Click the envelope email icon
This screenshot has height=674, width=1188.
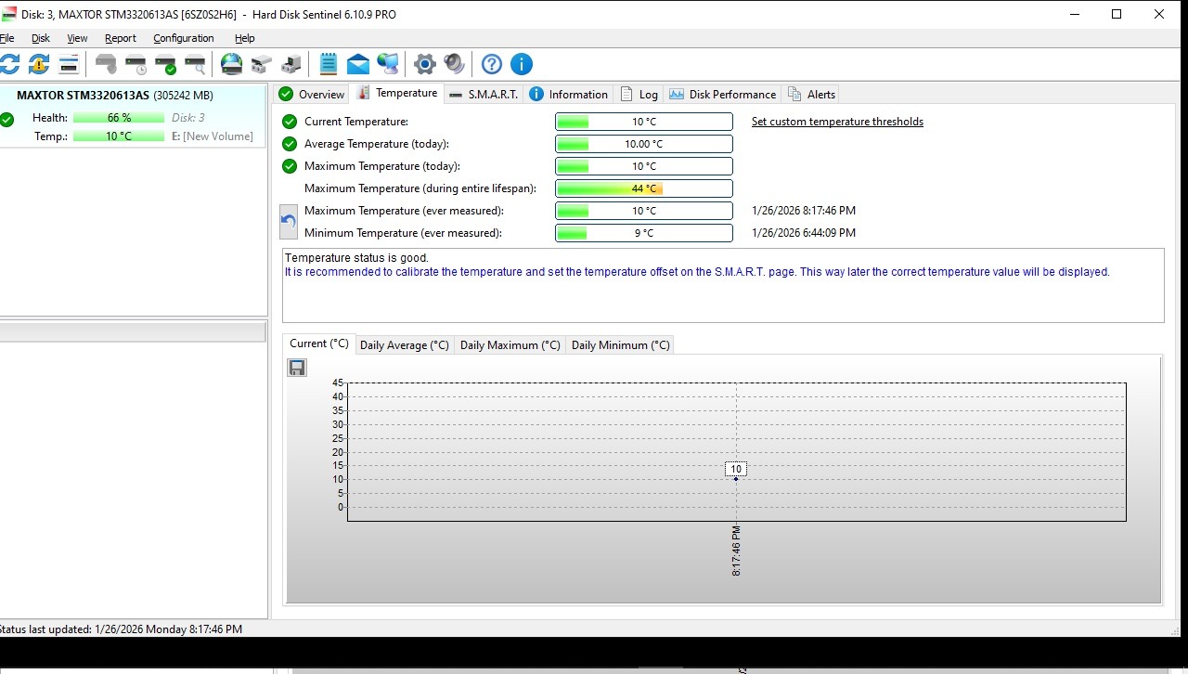click(358, 64)
